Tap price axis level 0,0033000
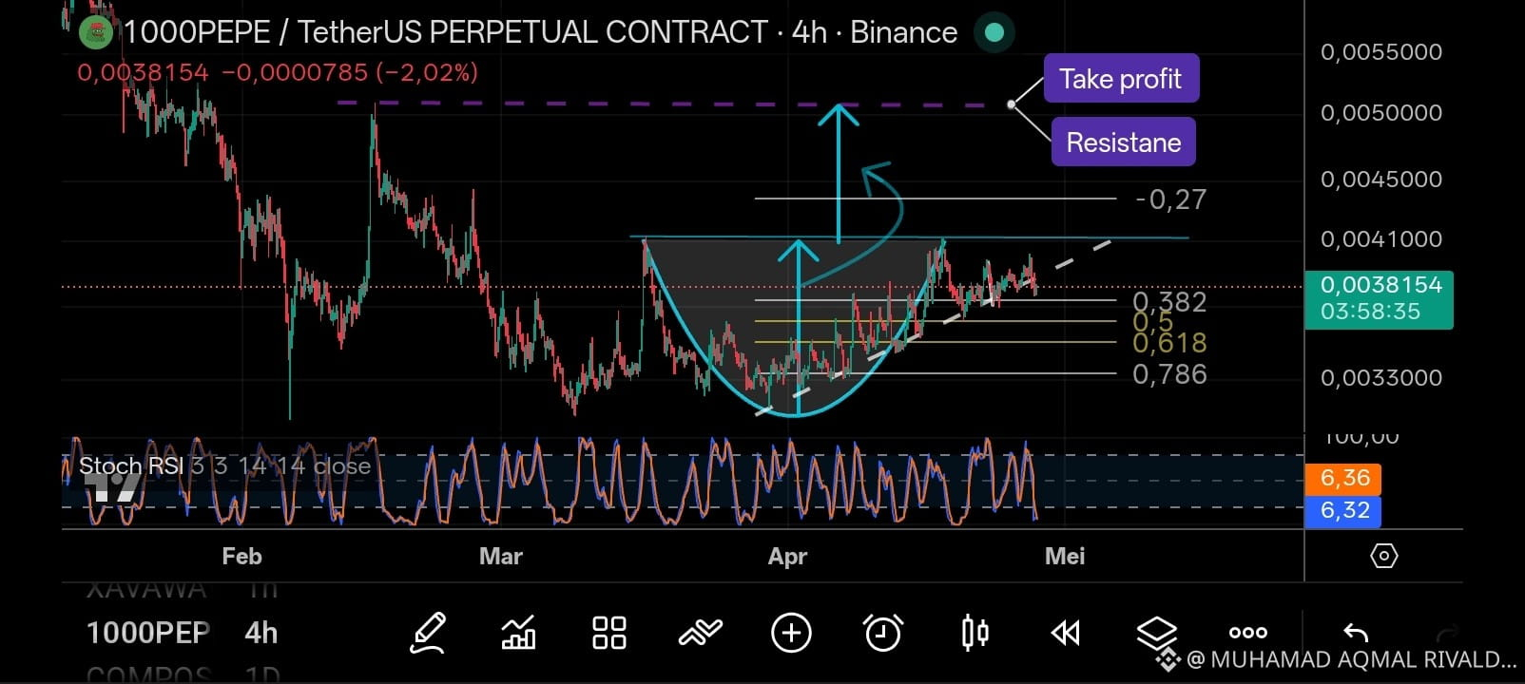The image size is (1525, 684). click(x=1381, y=378)
